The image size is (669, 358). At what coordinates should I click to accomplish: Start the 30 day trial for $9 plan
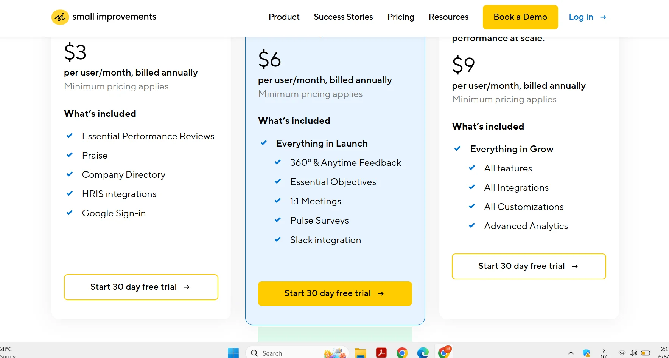click(529, 266)
